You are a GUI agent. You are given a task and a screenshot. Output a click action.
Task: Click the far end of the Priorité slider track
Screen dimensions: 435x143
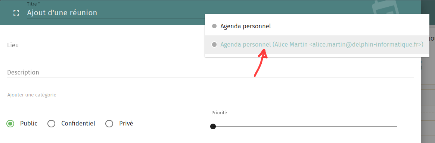pos(396,126)
